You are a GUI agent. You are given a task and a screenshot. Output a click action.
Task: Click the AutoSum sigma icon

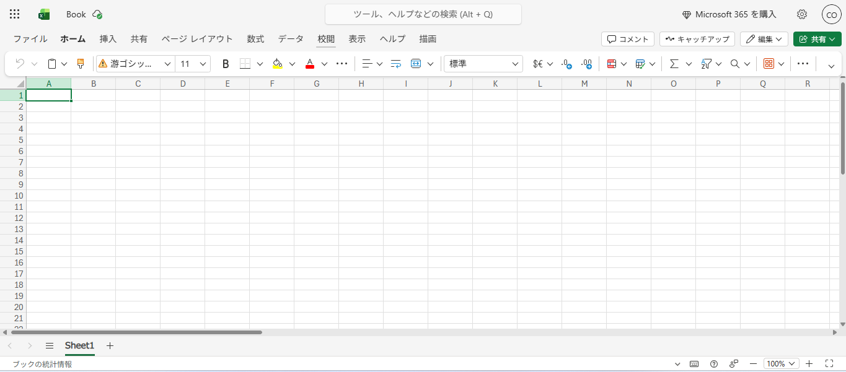[674, 64]
